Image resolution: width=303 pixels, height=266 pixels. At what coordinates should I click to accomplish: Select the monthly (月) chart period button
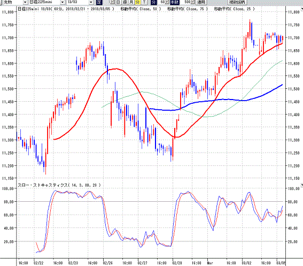(131, 2)
